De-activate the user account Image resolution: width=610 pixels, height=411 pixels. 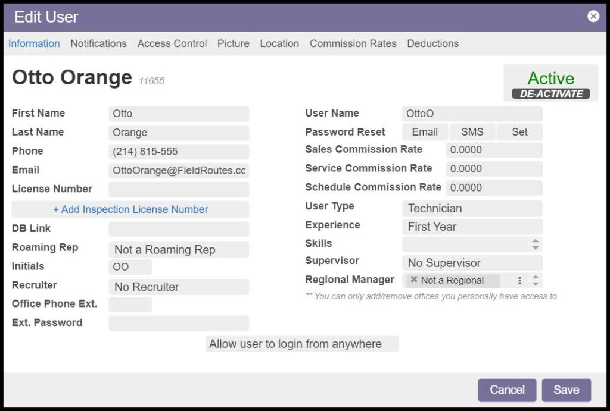click(551, 94)
